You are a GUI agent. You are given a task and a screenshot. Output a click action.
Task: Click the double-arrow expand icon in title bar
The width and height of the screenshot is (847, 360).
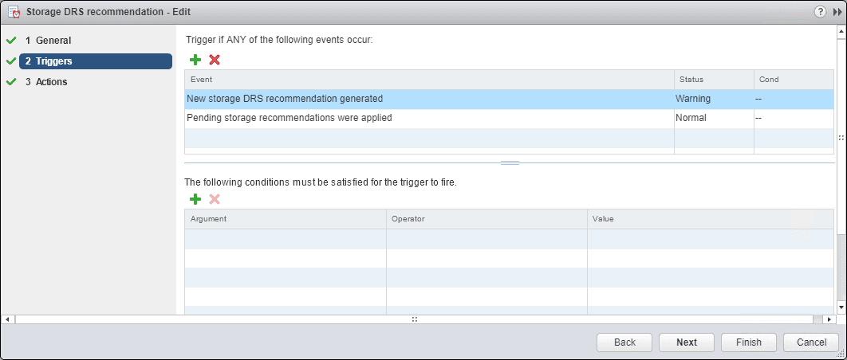[837, 12]
